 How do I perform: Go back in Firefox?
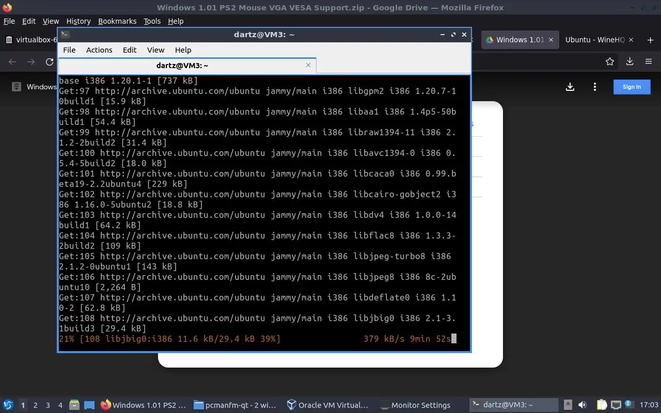(12, 62)
